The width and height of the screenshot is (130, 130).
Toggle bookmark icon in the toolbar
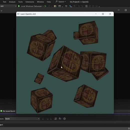pyautogui.click(x=86, y=6)
